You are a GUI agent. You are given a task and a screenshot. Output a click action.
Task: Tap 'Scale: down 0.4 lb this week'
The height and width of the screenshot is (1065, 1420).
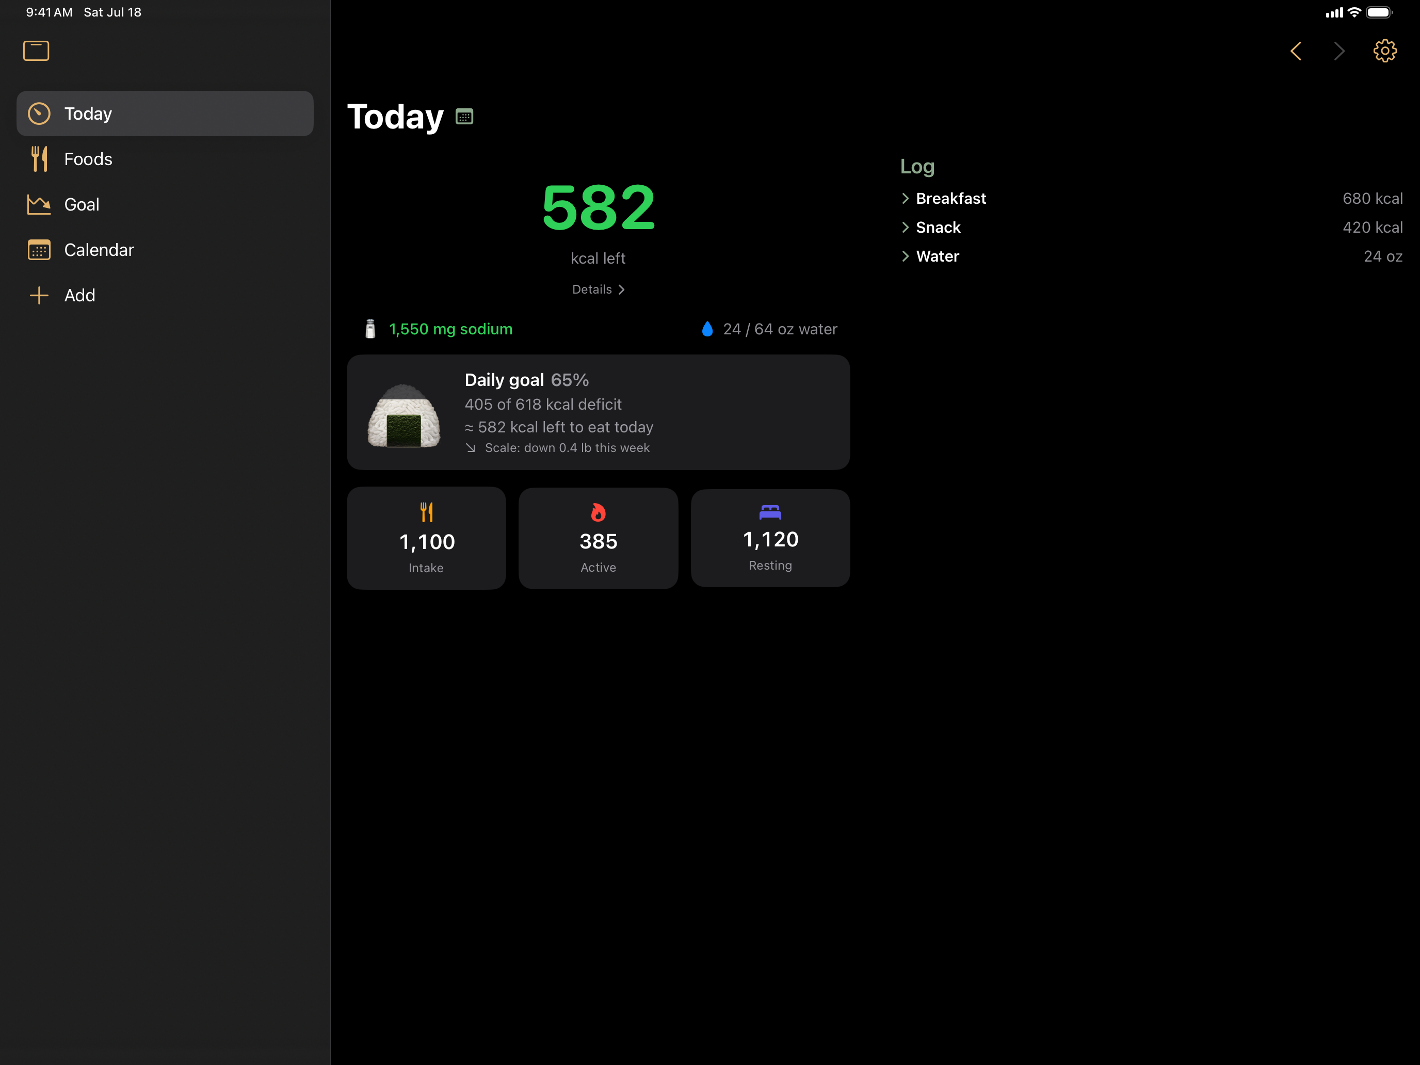(x=567, y=448)
